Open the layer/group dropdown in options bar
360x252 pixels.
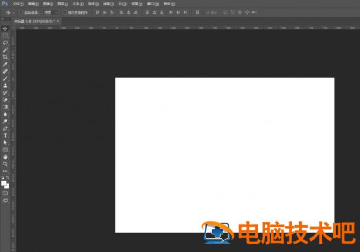click(x=50, y=12)
